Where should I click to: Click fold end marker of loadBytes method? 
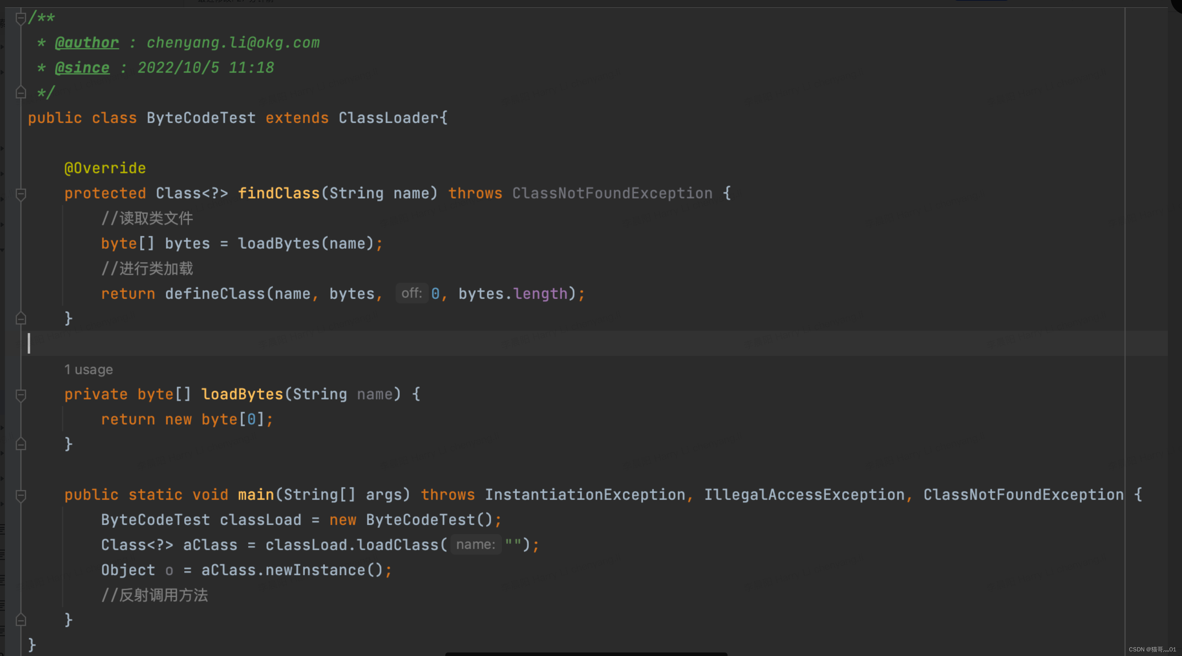click(x=20, y=444)
